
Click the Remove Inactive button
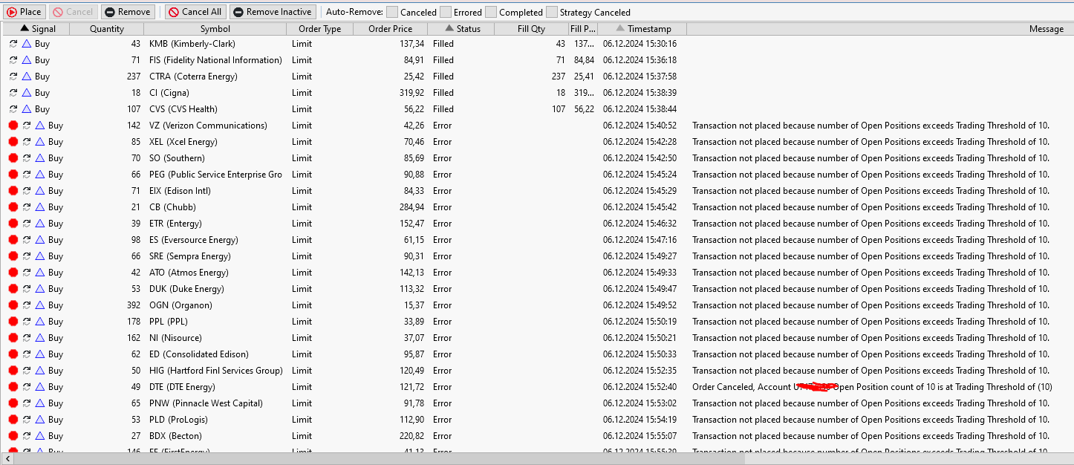(273, 12)
